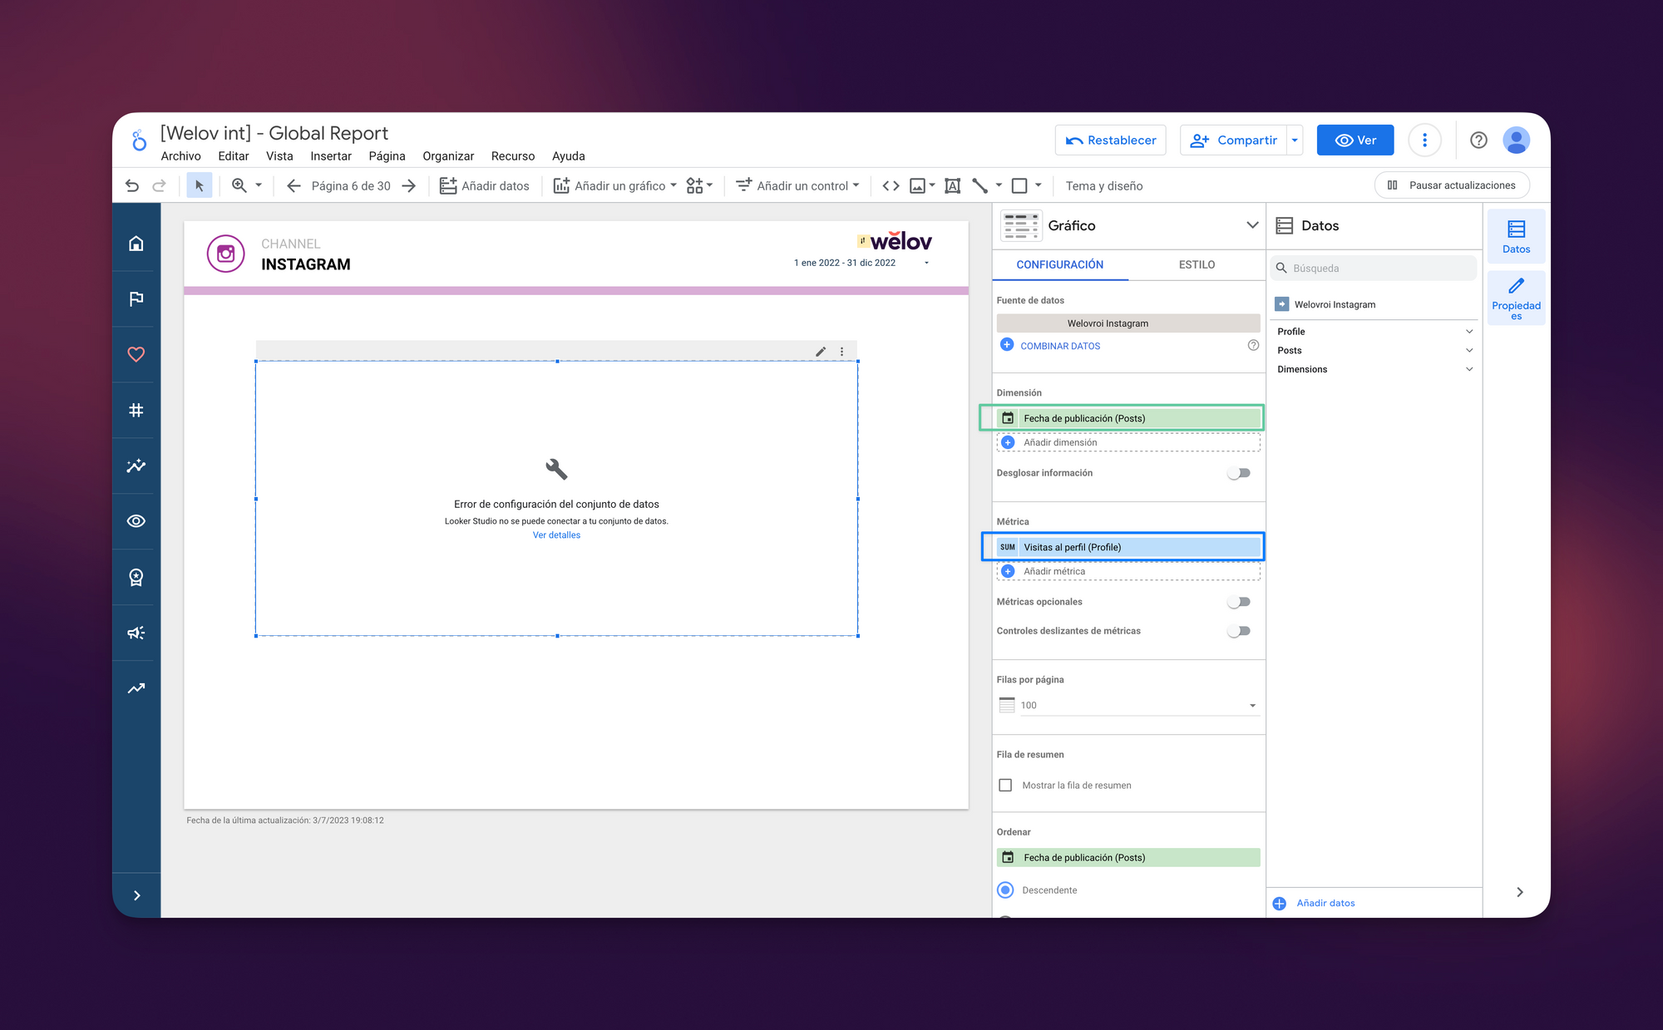
Task: Insert embed URL code icon
Action: [891, 185]
